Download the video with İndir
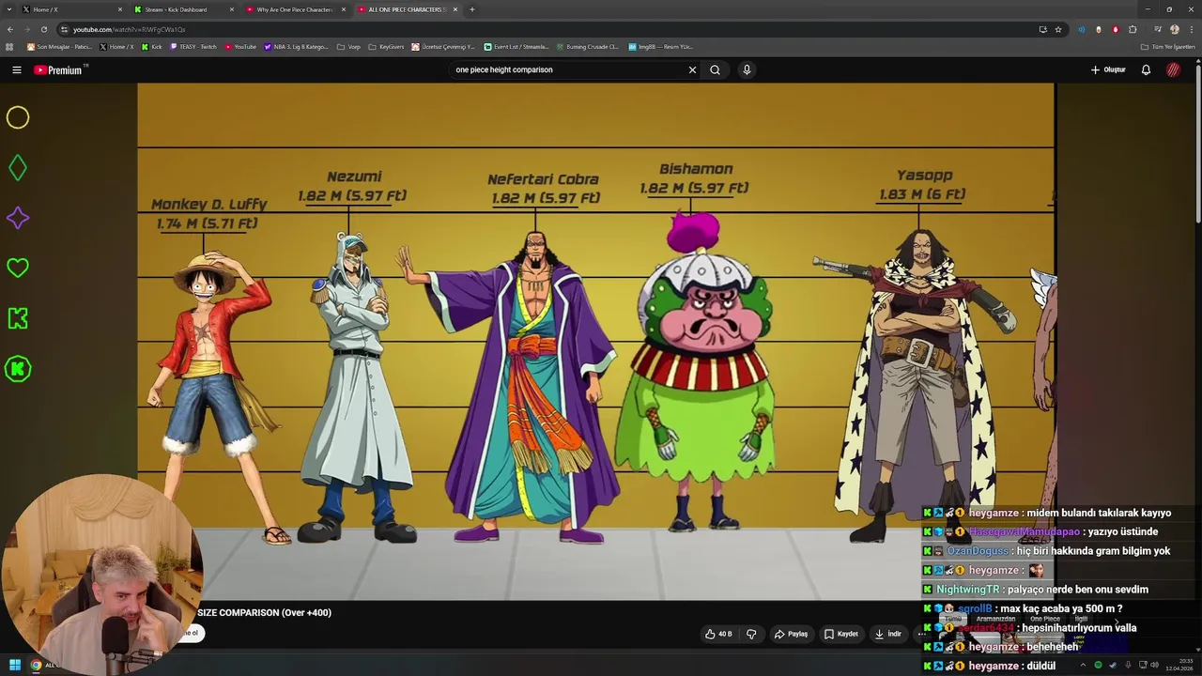 coord(888,634)
